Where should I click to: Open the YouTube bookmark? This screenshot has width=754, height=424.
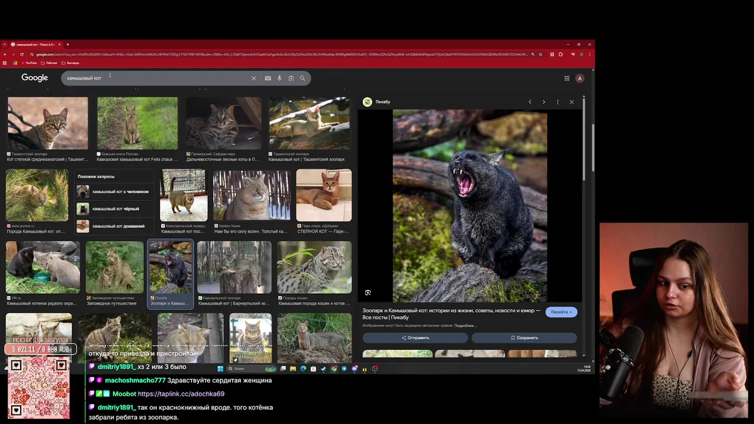pyautogui.click(x=28, y=62)
